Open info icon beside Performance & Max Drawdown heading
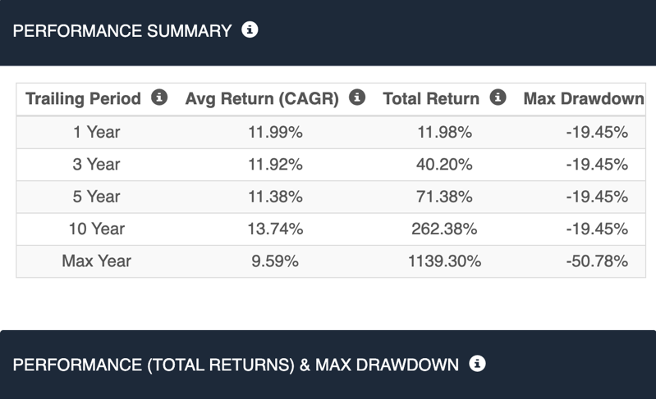The height and width of the screenshot is (399, 656). (x=478, y=363)
